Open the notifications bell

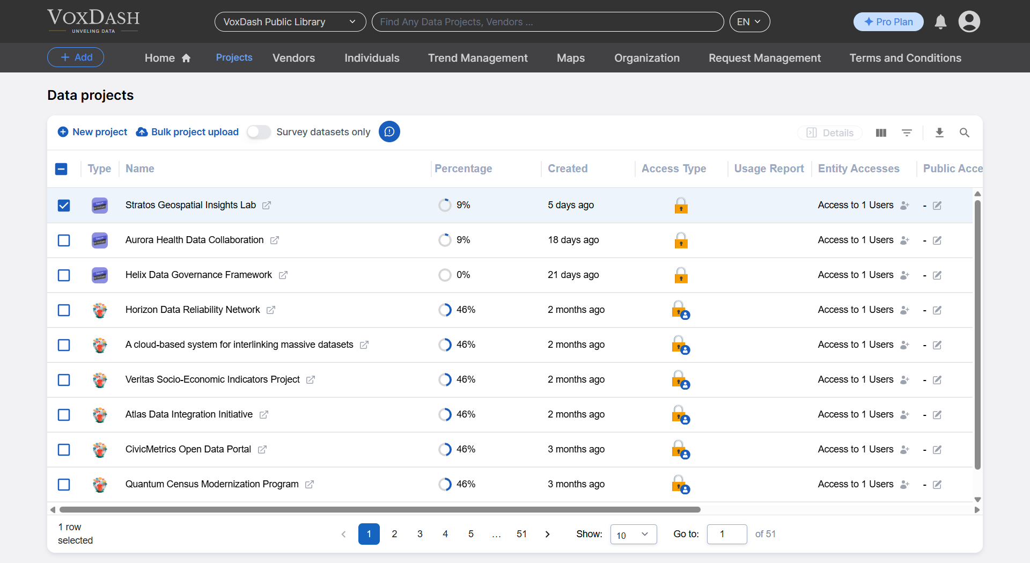(x=940, y=22)
